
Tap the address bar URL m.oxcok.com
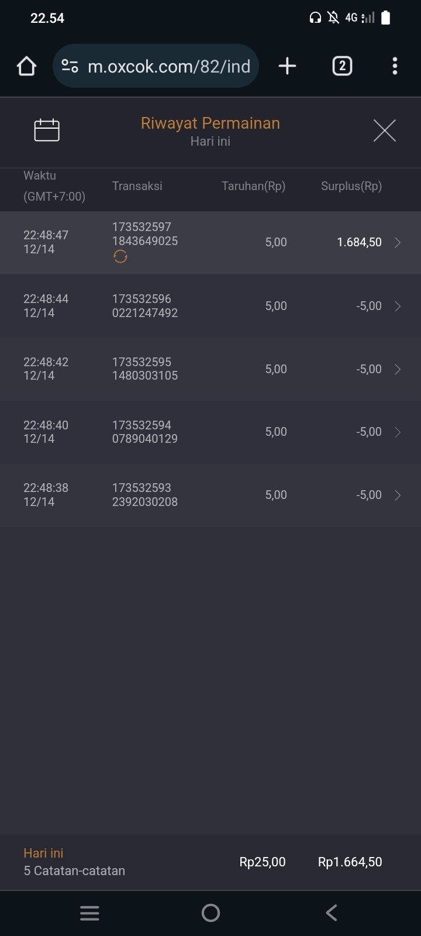(168, 66)
